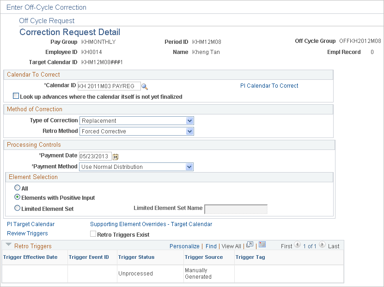Choose the Limited Element Set option

[x=17, y=208]
